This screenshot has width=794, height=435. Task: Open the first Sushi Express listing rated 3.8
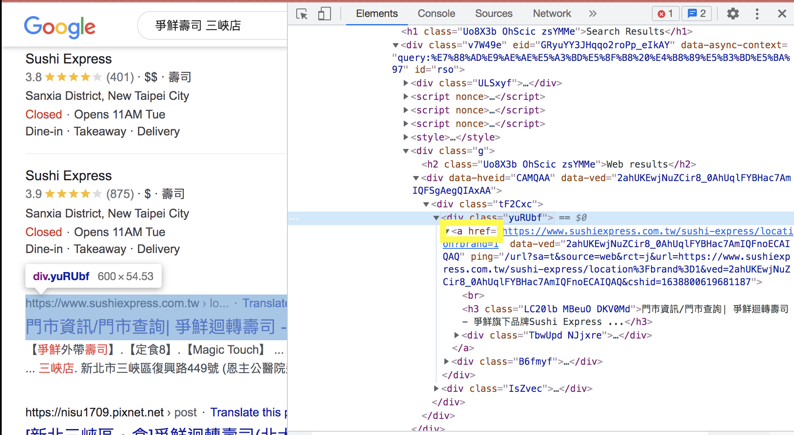(69, 59)
